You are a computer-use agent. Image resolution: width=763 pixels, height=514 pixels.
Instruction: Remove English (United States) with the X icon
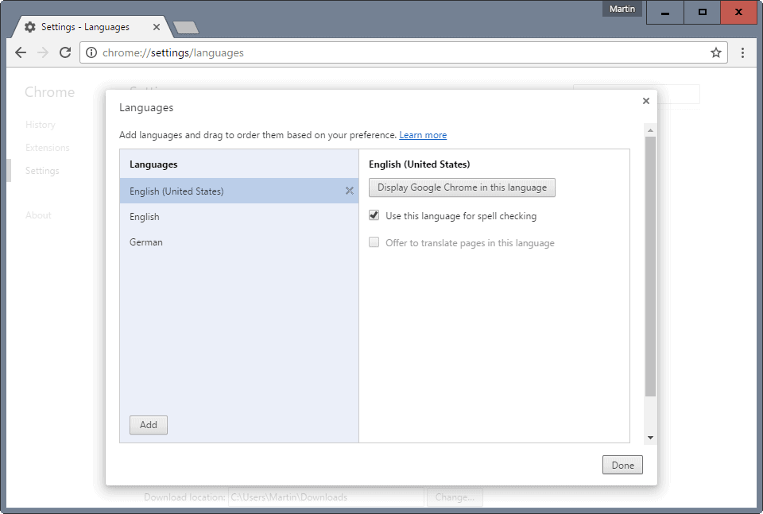(x=349, y=191)
